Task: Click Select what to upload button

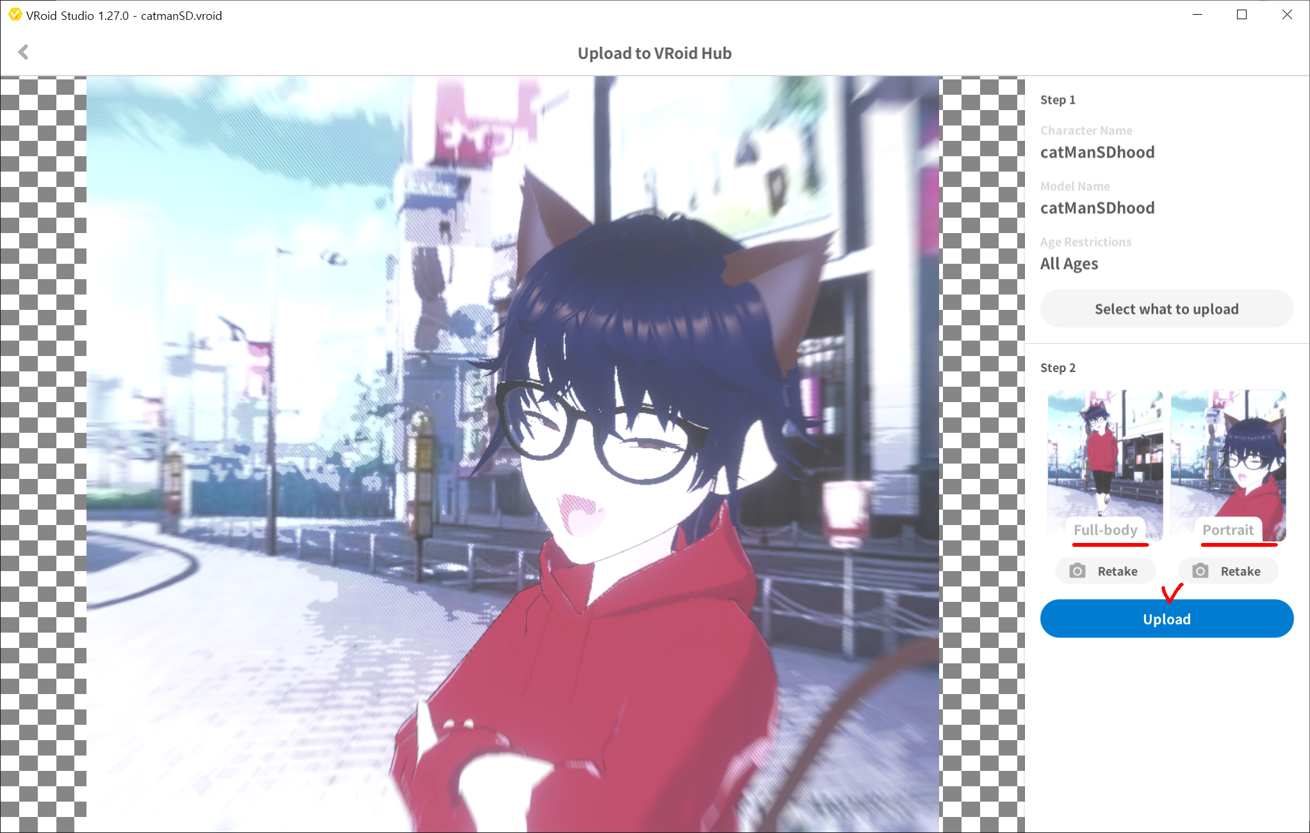Action: tap(1166, 309)
